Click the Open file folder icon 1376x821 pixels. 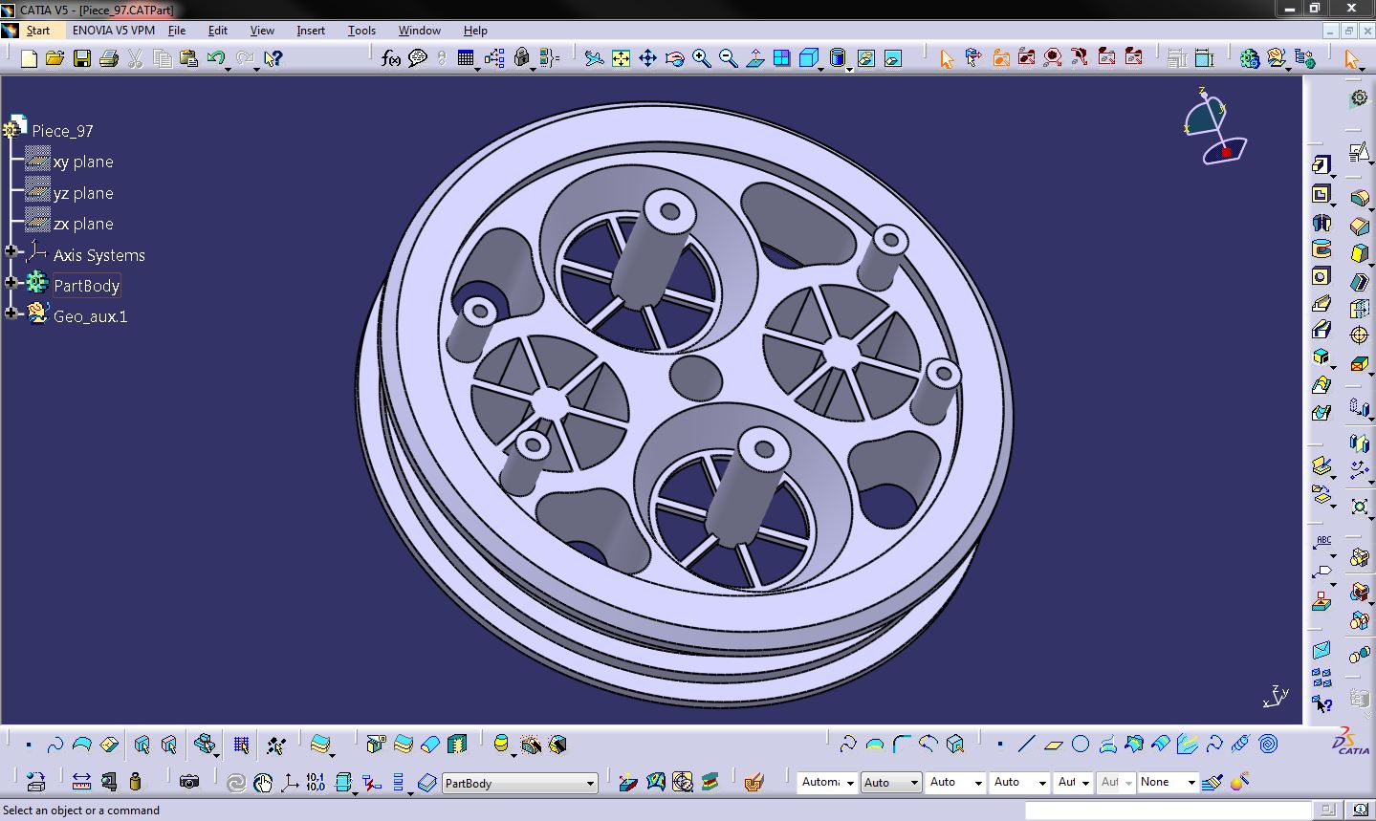(x=55, y=59)
